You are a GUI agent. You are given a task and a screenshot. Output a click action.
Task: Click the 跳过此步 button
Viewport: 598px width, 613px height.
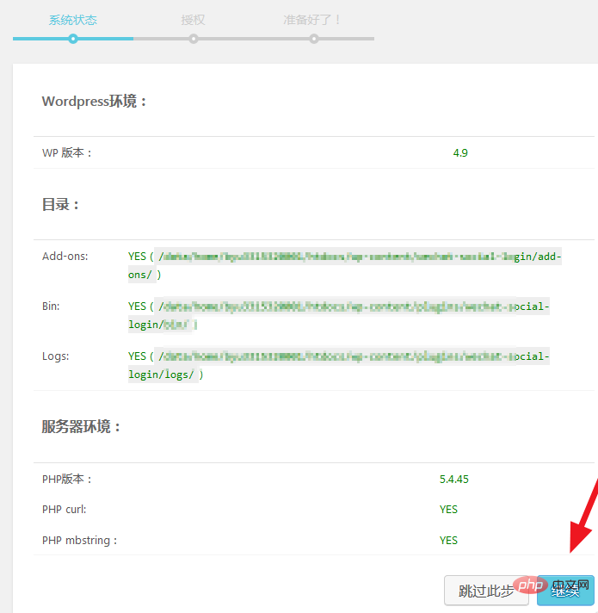click(x=486, y=591)
